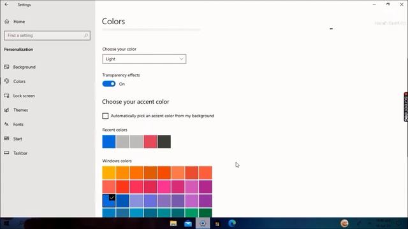
Task: Choose the dark green swatch in Windows colors
Action: point(205,212)
